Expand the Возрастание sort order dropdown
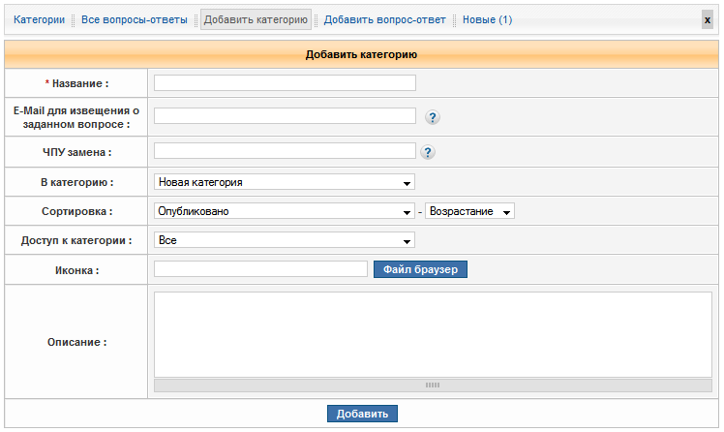724x432 pixels. pos(469,211)
